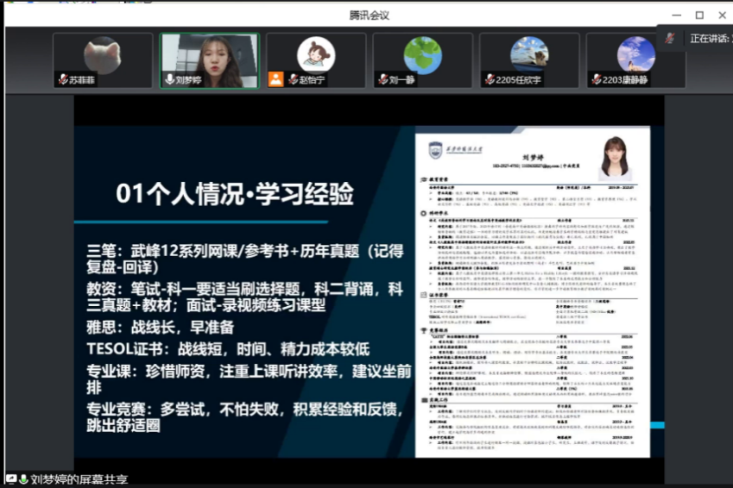Click the green microphone icon in the bottom status bar
Viewport: 733px width, 488px height.
23,479
